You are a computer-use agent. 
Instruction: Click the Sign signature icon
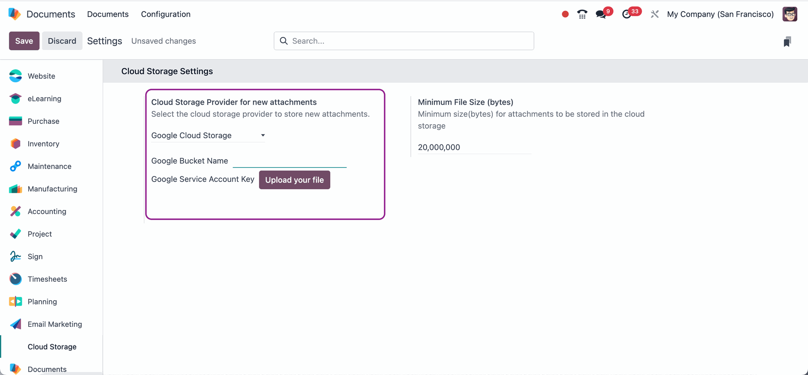(16, 257)
